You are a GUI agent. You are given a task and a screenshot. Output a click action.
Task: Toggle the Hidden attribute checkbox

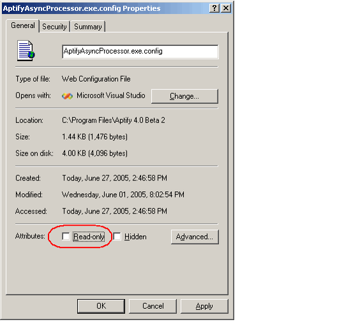[117, 236]
